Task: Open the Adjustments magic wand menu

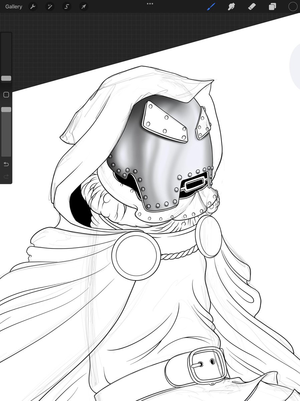Action: pyautogui.click(x=49, y=6)
